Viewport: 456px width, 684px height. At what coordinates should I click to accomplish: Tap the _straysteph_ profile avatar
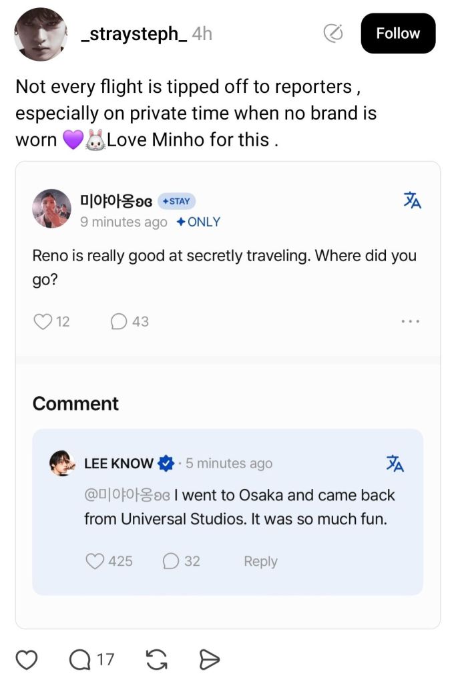pos(40,34)
